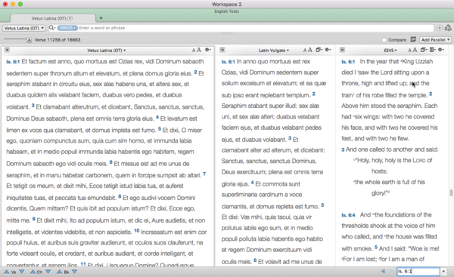The height and width of the screenshot is (277, 454).
Task: Open the VERSES search mode dropdown
Action: (x=67, y=28)
